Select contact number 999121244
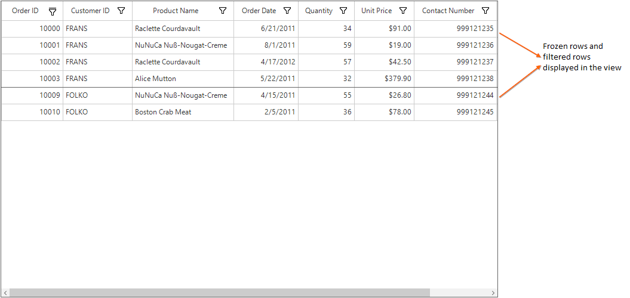Screen dimensions: 630x298 [456, 96]
